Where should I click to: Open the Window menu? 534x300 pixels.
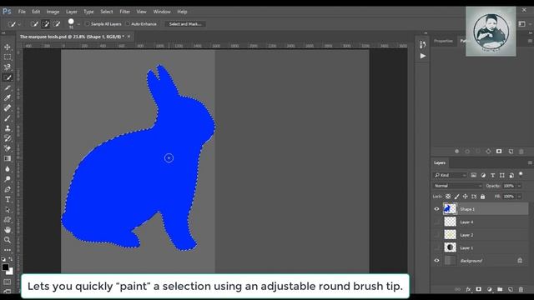click(x=162, y=12)
